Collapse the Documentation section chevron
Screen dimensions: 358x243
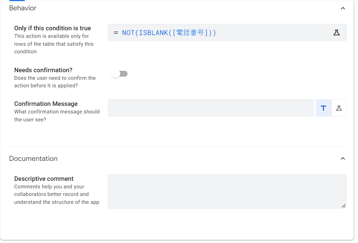point(343,158)
